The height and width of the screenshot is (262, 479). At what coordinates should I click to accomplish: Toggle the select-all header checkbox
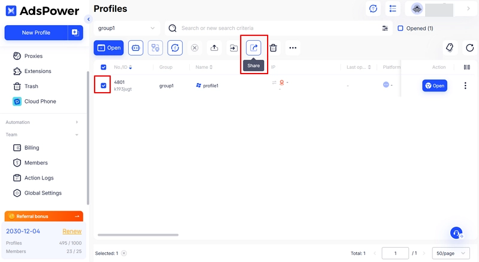(104, 67)
